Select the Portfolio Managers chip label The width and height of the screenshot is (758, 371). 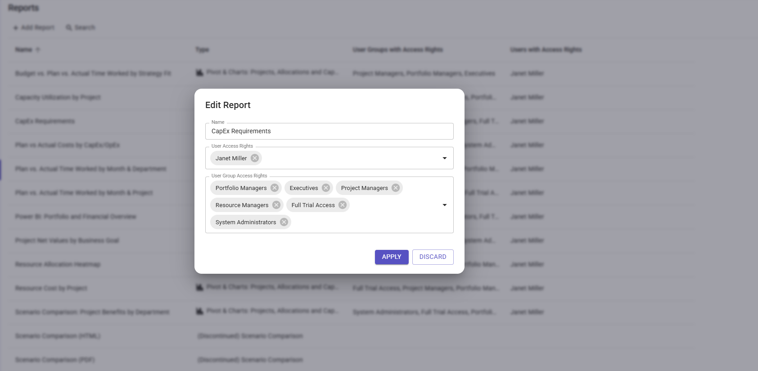[x=241, y=188]
